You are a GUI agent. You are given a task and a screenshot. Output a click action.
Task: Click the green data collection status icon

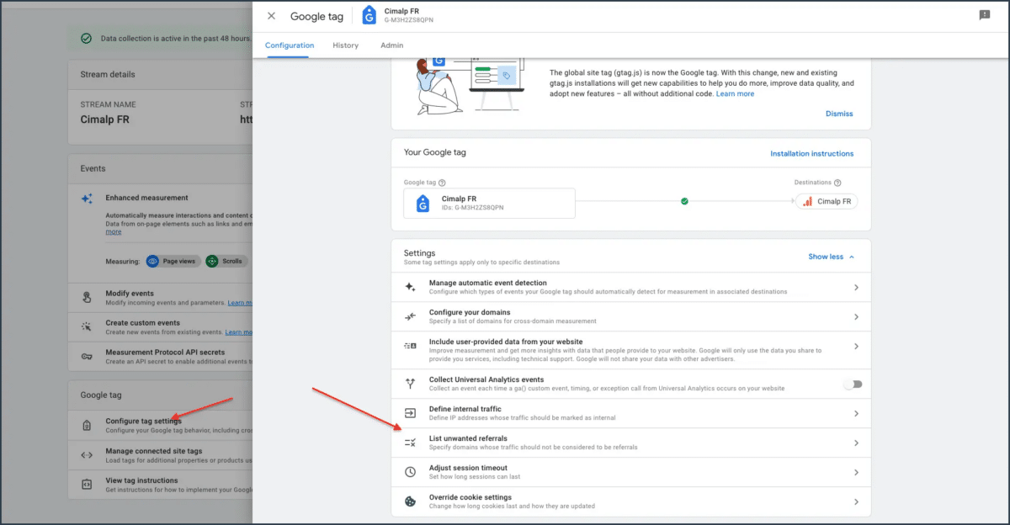coord(86,39)
